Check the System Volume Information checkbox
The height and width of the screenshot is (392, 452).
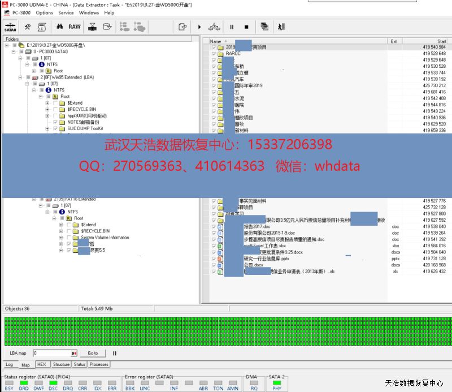[69, 238]
